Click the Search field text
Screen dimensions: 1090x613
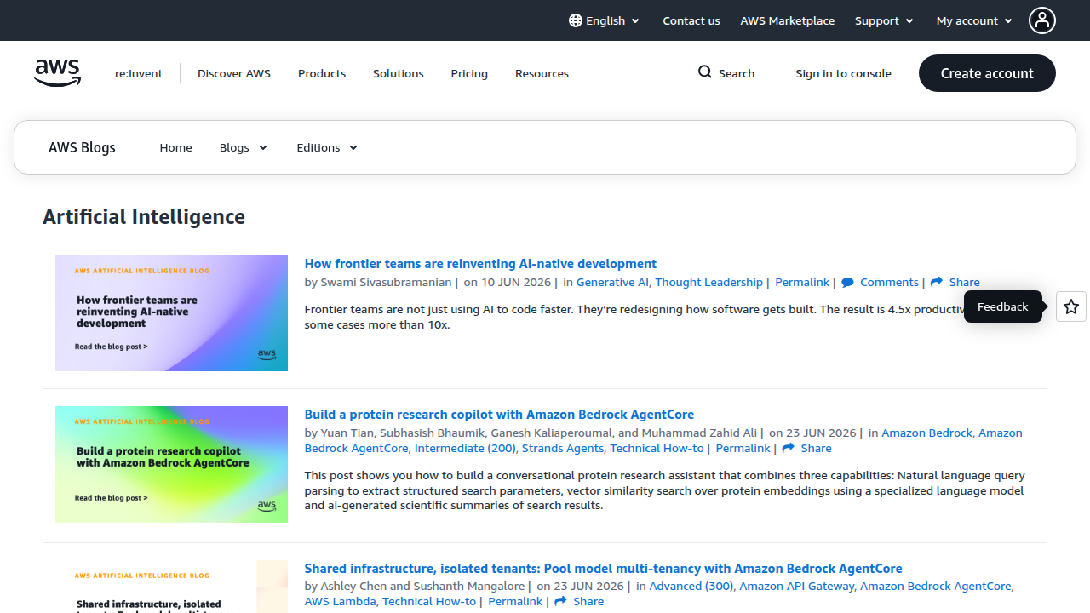737,73
